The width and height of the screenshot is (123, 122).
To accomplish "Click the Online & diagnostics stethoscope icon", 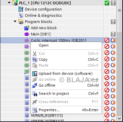I will (21, 15).
